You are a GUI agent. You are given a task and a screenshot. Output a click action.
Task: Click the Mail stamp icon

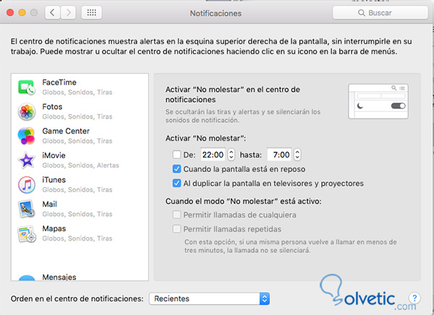27,209
